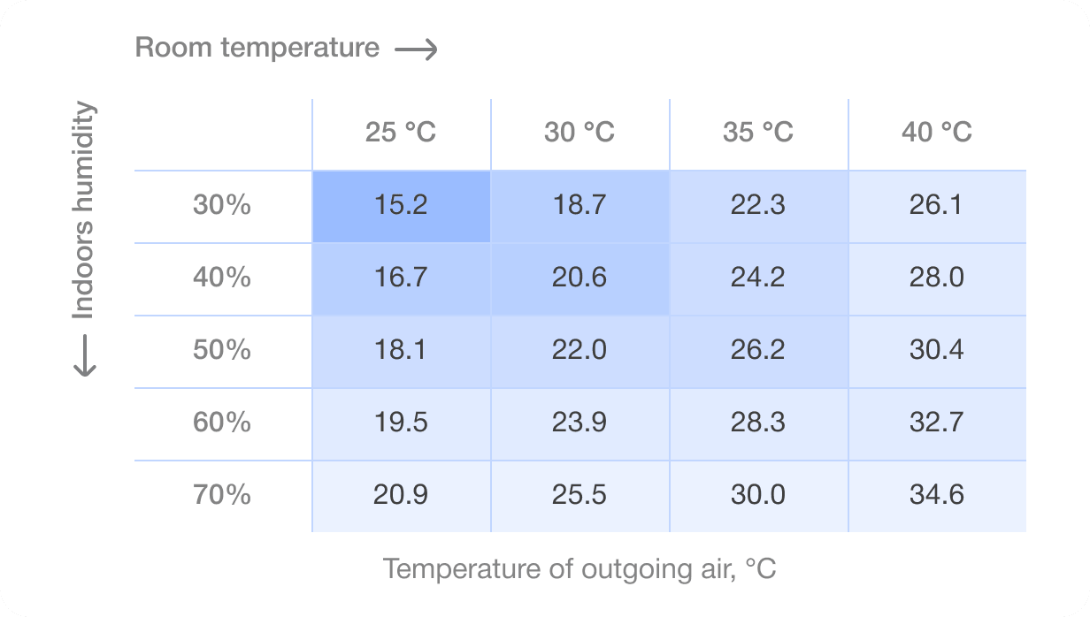Click the right arrow beside Room temperature
Image resolution: width=1090 pixels, height=617 pixels.
(416, 50)
